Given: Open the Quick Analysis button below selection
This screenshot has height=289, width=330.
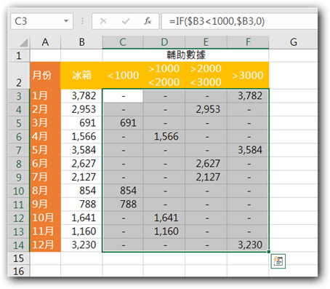Looking at the screenshot, I should tap(278, 261).
